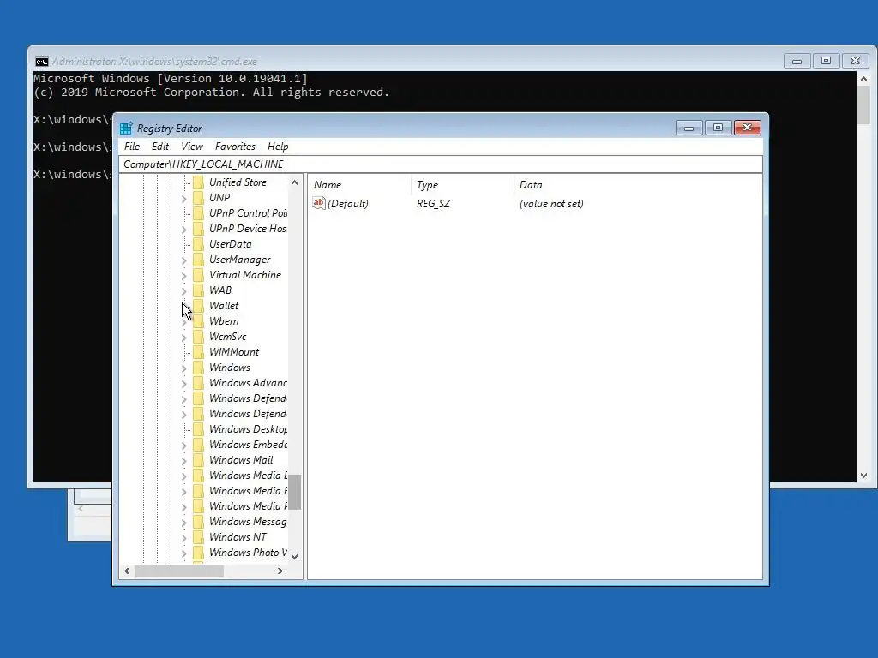The image size is (878, 658).
Task: Click the Windows NT folder icon
Action: pos(198,537)
